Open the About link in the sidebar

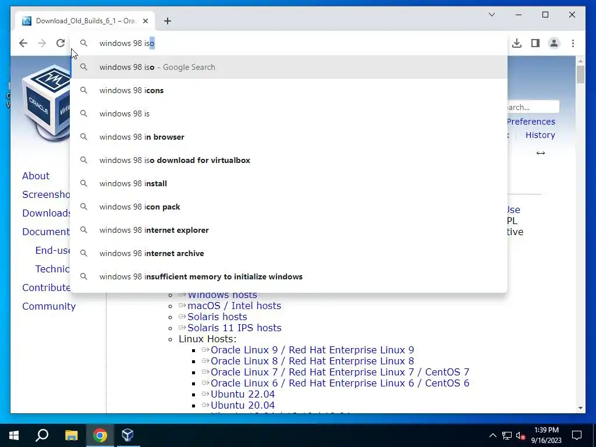coord(36,176)
